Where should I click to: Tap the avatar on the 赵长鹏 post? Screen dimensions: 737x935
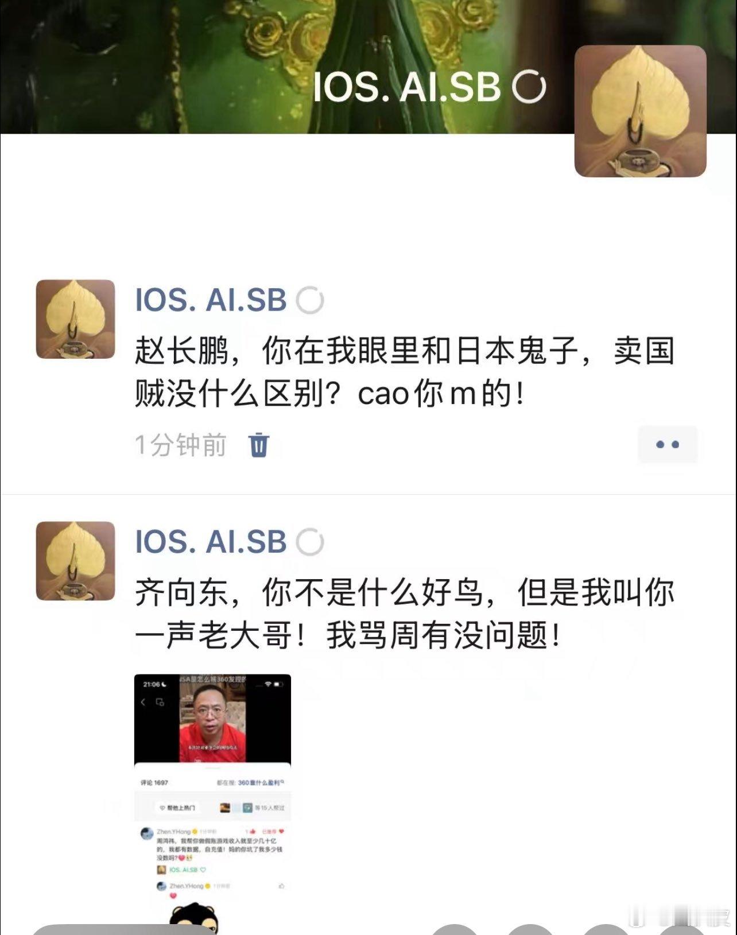pyautogui.click(x=76, y=319)
